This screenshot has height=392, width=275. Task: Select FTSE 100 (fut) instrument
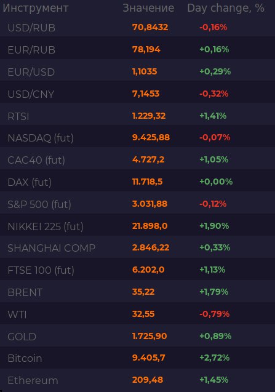41,271
